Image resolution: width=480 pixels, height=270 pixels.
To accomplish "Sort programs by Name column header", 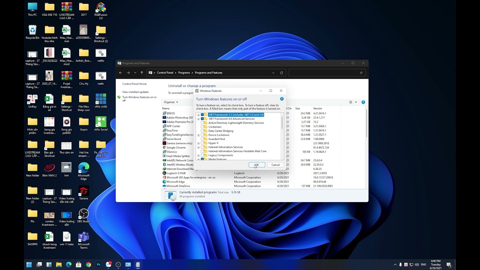I will pos(166,108).
